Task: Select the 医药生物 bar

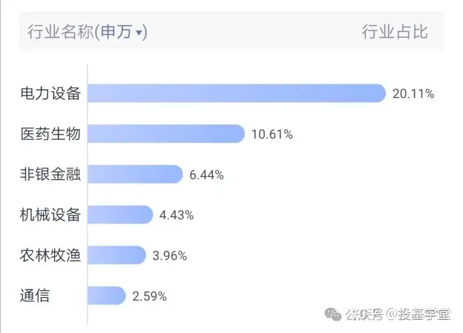Action: [x=166, y=133]
